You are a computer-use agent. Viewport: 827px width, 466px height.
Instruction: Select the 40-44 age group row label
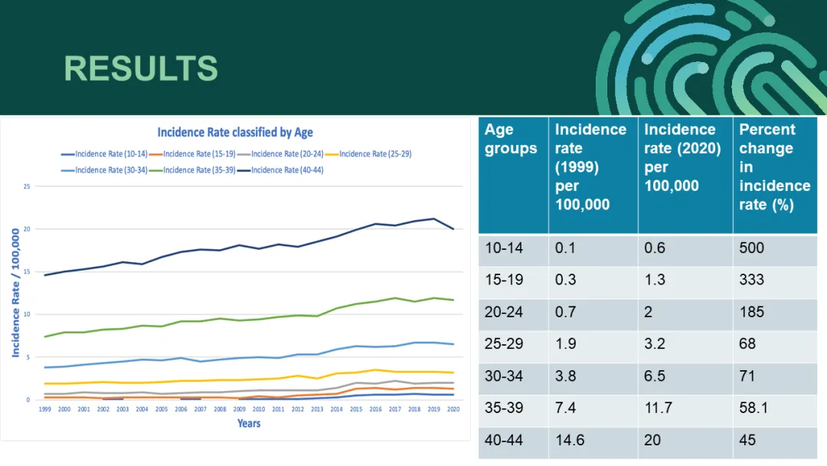tap(504, 440)
